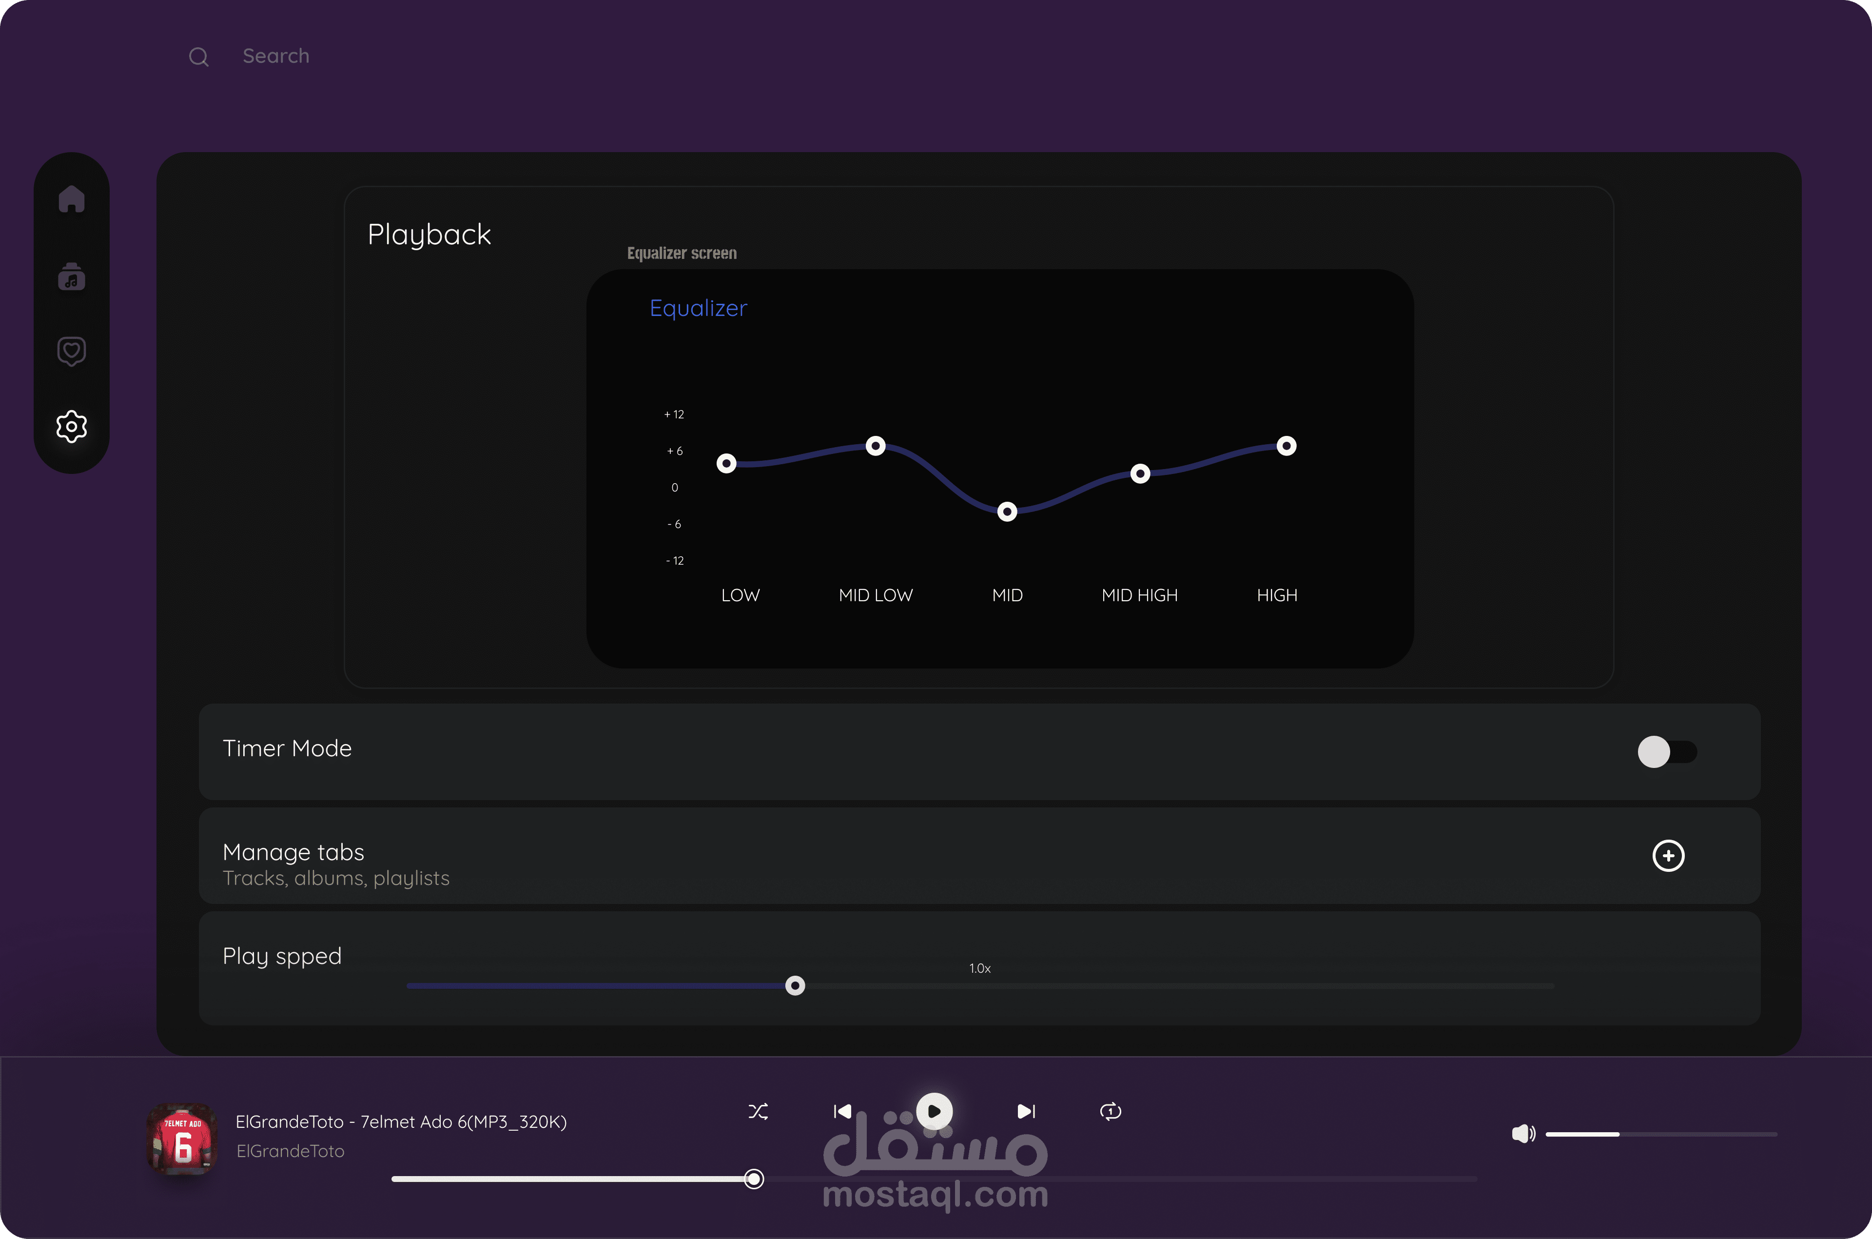Screen dimensions: 1872x1239
Task: Enable shuffle playback
Action: click(758, 1112)
